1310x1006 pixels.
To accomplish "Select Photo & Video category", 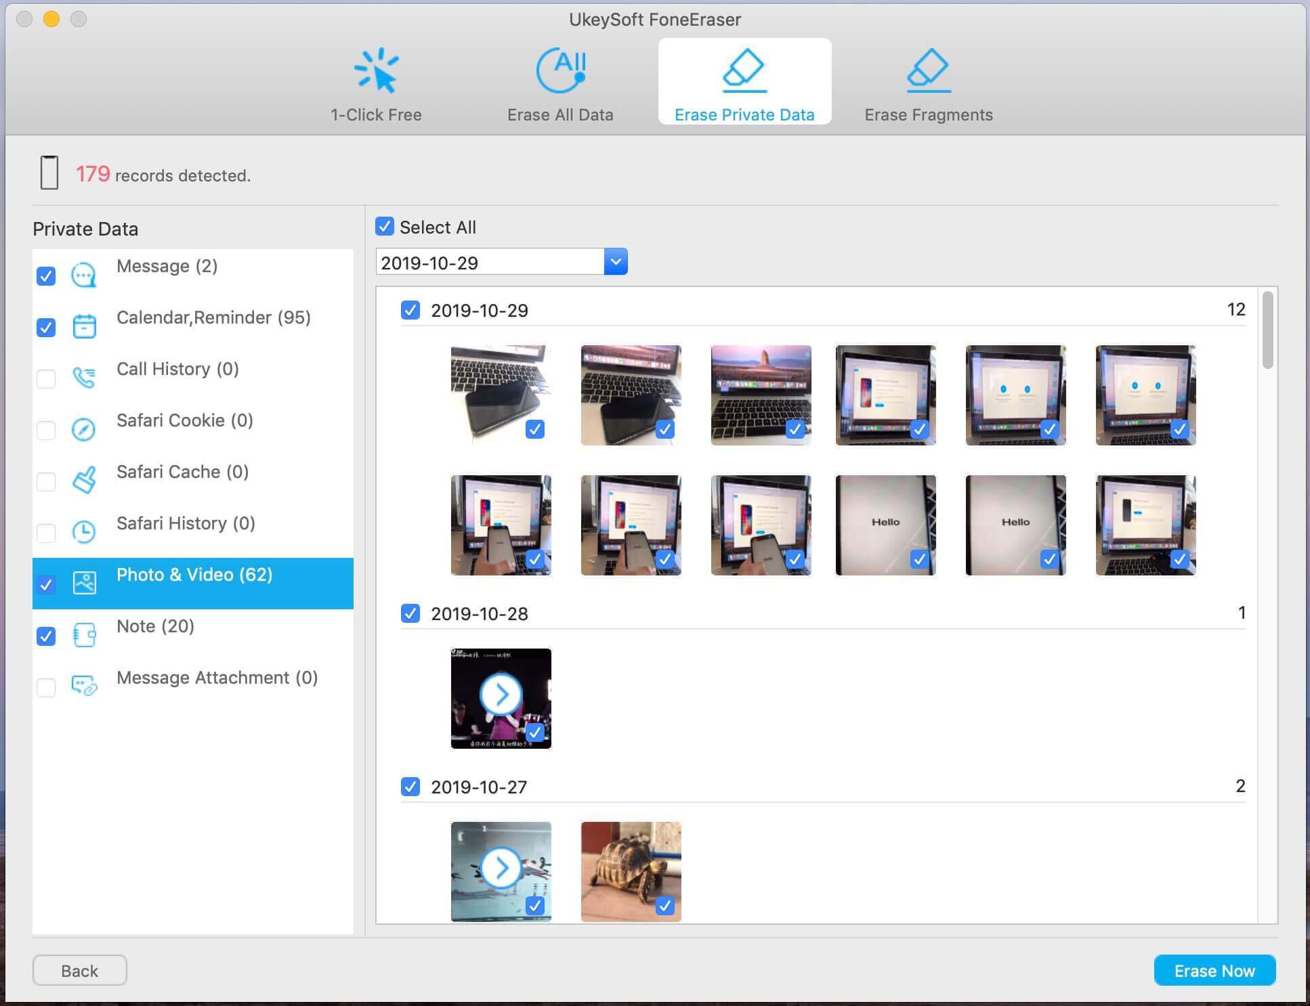I will coord(194,575).
